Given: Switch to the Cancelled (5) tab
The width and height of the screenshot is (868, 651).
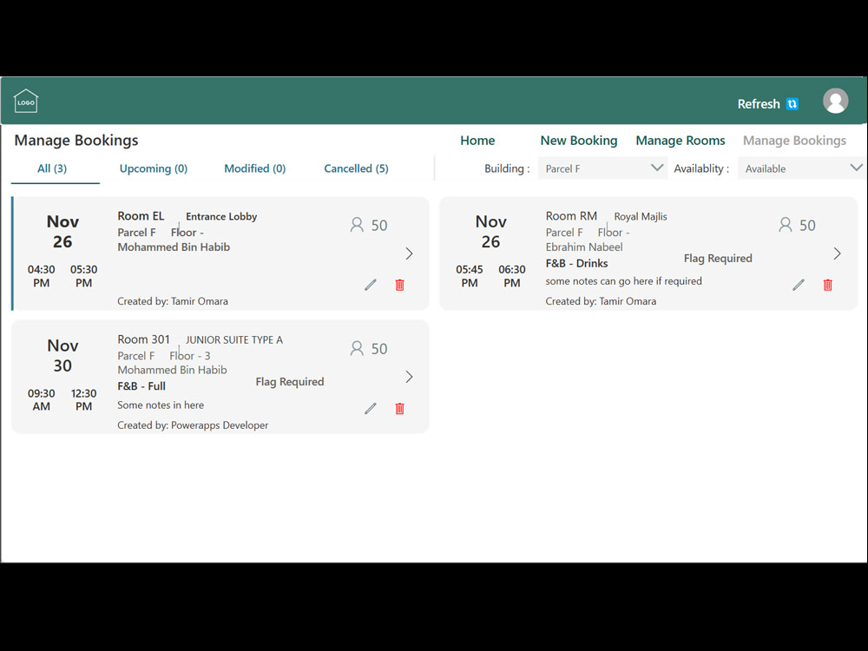Looking at the screenshot, I should (x=356, y=168).
